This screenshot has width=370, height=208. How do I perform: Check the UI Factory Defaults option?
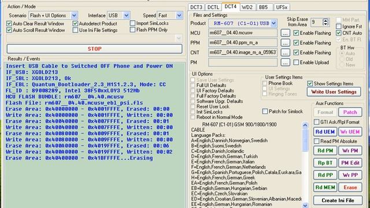tap(193, 91)
